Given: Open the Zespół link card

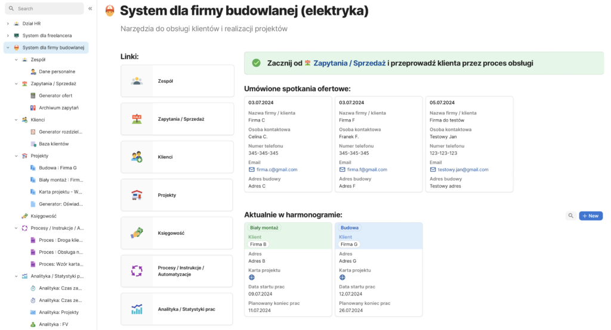Looking at the screenshot, I should 177,81.
